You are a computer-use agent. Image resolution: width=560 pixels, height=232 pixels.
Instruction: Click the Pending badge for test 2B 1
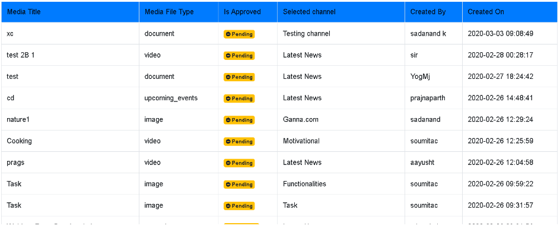point(239,55)
